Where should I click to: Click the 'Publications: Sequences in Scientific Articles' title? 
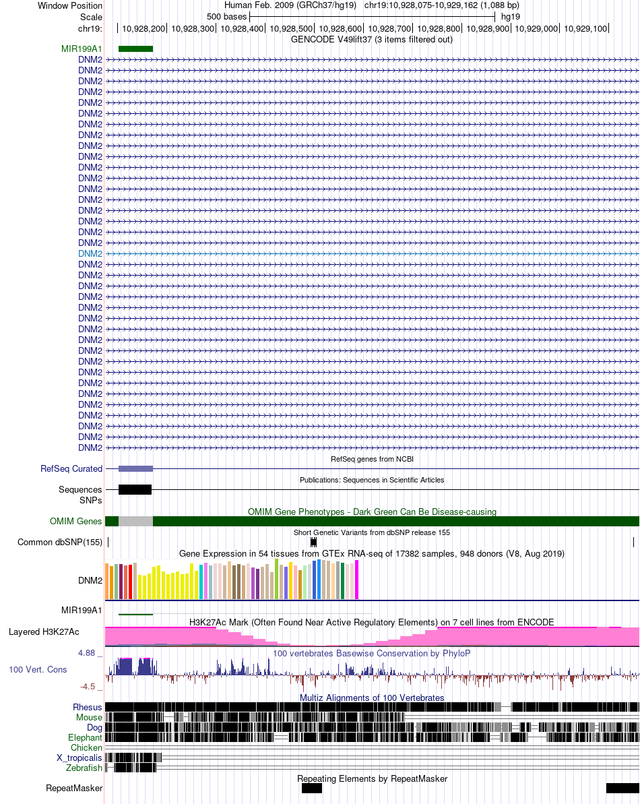click(x=372, y=480)
